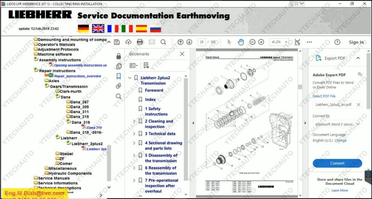The image size is (372, 199).
Task: Add a new bookmark icon
Action: pyautogui.click(x=146, y=66)
